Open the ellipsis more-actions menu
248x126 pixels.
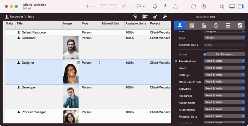(140, 6)
